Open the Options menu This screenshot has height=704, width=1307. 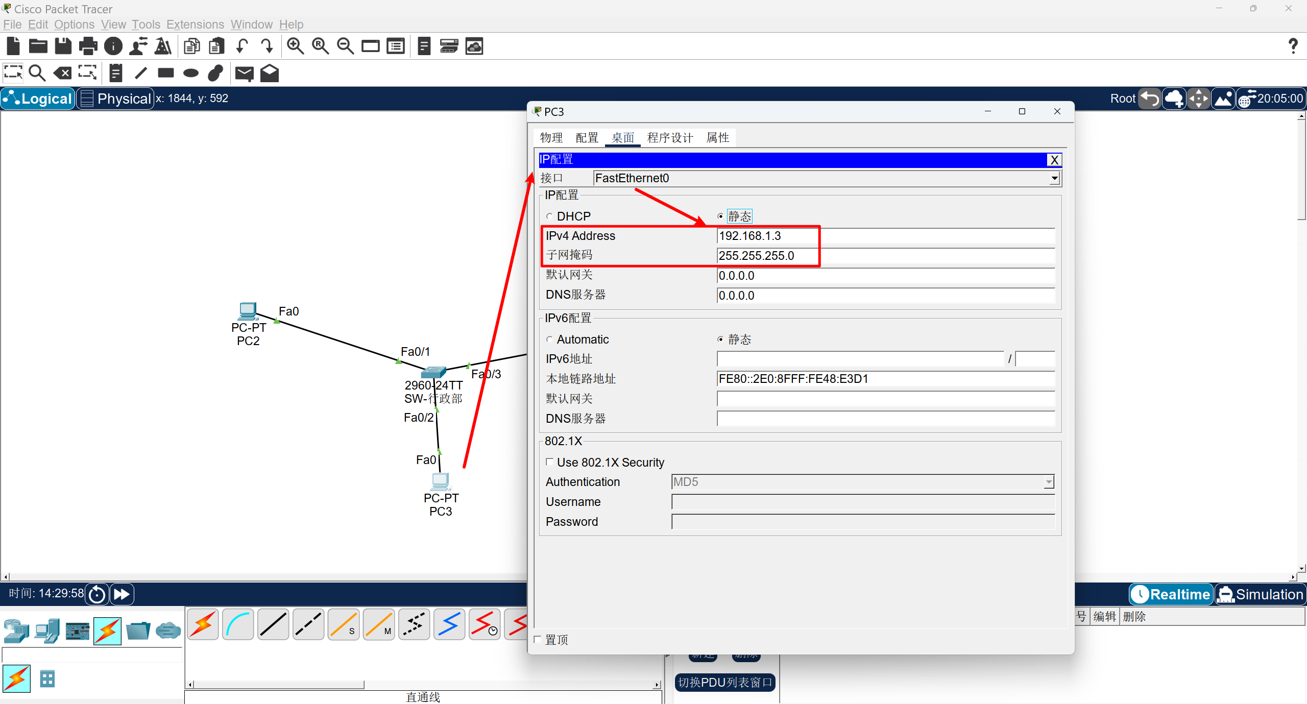click(75, 25)
